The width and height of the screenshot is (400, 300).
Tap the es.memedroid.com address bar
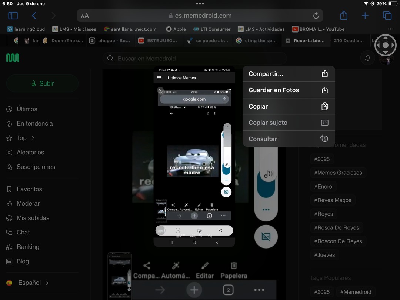[x=200, y=16]
